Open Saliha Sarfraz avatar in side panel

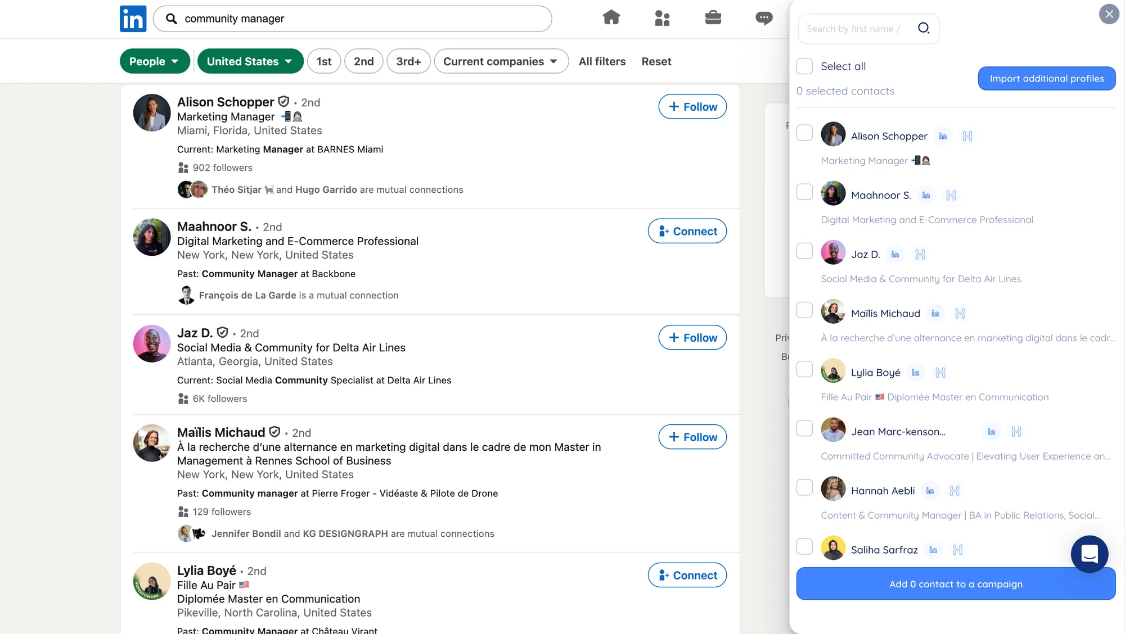(833, 548)
